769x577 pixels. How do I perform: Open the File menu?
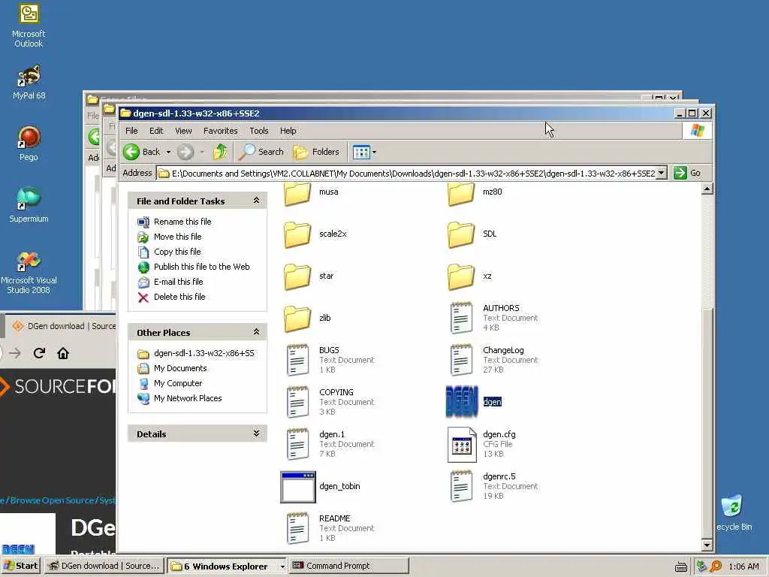pyautogui.click(x=131, y=131)
